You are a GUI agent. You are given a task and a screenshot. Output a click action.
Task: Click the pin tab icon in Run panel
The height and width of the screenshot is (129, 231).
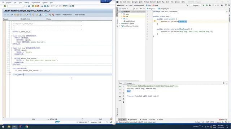120,100
